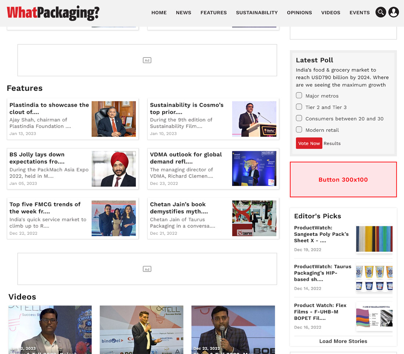
Task: Click the Videos section heading
Action: 22,297
